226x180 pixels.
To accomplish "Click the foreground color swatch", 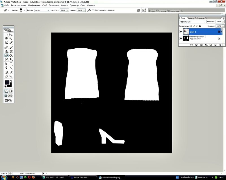I will click(7, 83).
